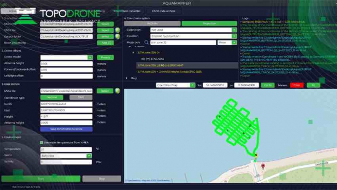This screenshot has width=337, height=190.
Task: Click the East coordinate field
Action: click(66, 110)
